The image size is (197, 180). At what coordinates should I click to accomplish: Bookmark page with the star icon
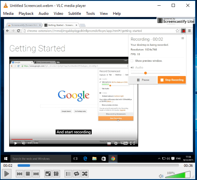tap(177, 31)
